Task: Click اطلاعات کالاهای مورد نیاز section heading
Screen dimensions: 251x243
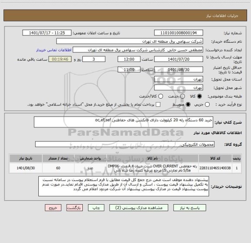Action: coord(218,133)
